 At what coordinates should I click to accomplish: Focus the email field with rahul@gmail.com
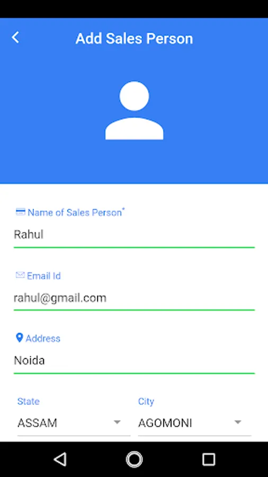pos(134,299)
